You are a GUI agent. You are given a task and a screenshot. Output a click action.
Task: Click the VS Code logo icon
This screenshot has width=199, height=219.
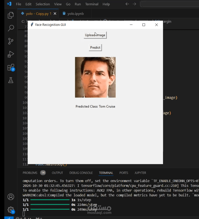(x=9, y=4)
